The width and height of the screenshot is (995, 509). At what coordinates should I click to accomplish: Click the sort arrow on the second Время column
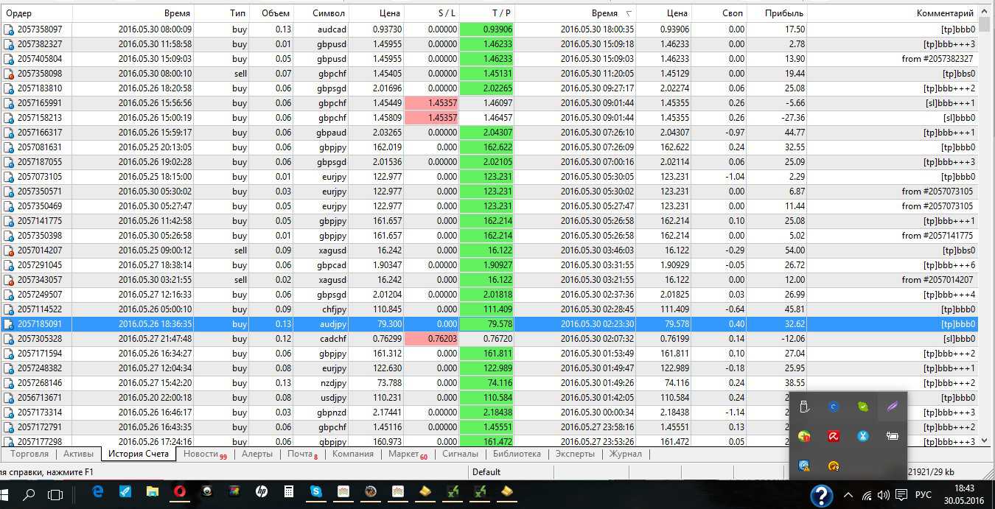coord(629,13)
